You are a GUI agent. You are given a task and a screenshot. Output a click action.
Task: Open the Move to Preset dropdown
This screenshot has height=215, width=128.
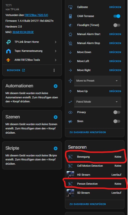pos(97,81)
